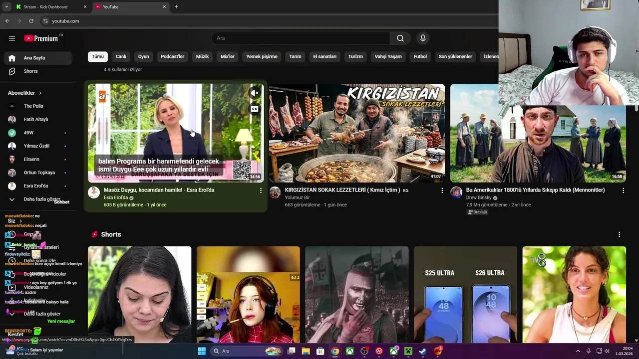Select the Müzik filter chip
The image size is (639, 359).
pos(202,56)
